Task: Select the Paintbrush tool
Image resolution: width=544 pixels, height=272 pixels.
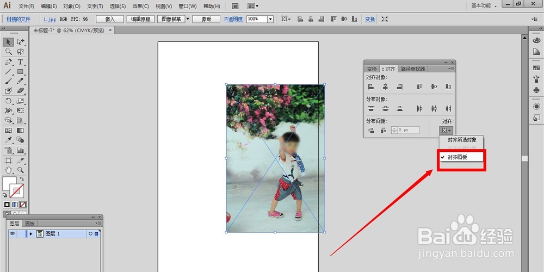Action: 8,81
